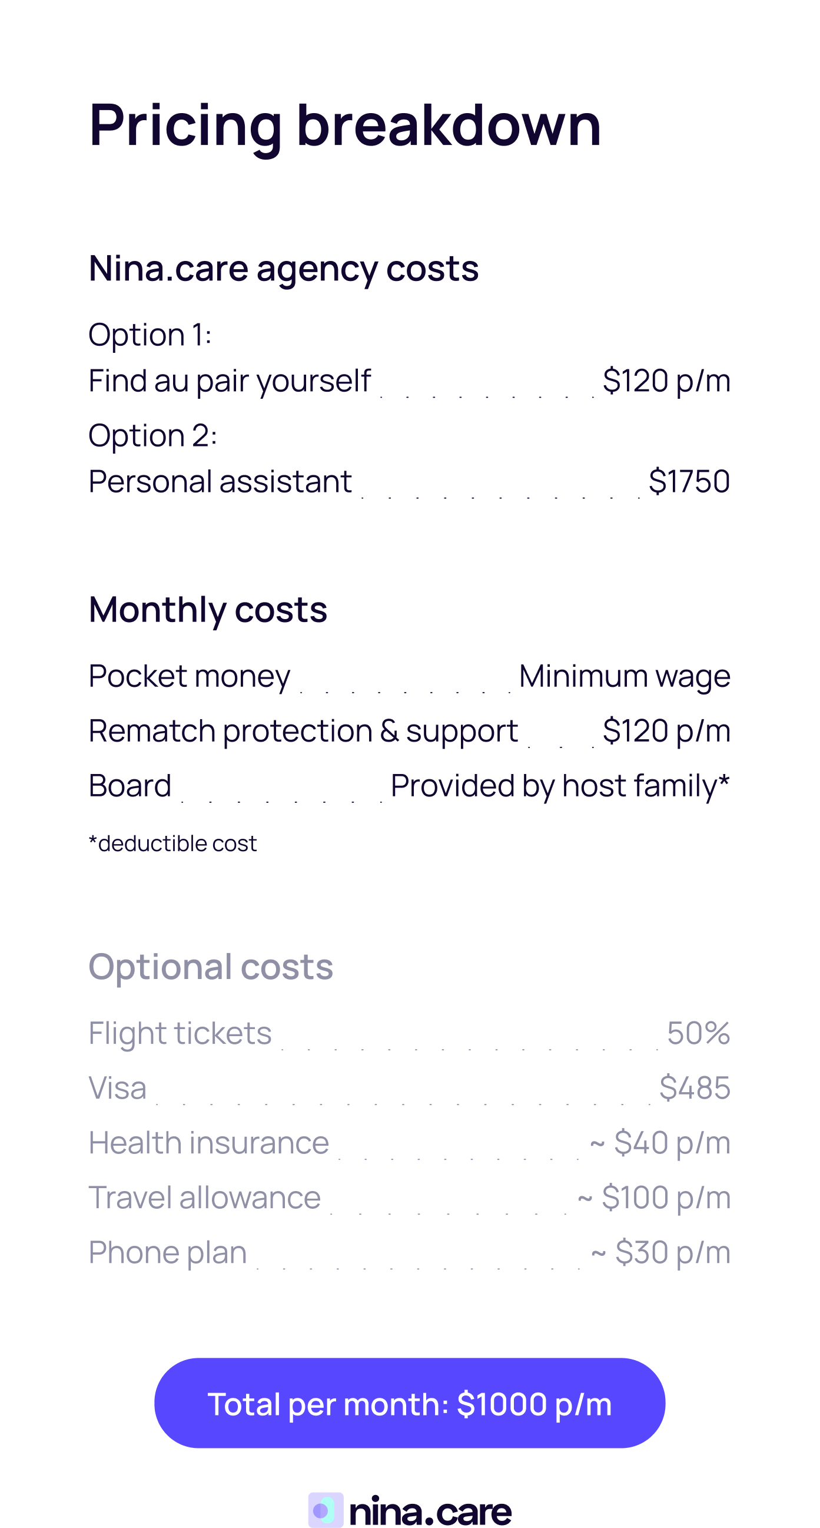Click Provided by host family text
820x1528 pixels.
[559, 786]
